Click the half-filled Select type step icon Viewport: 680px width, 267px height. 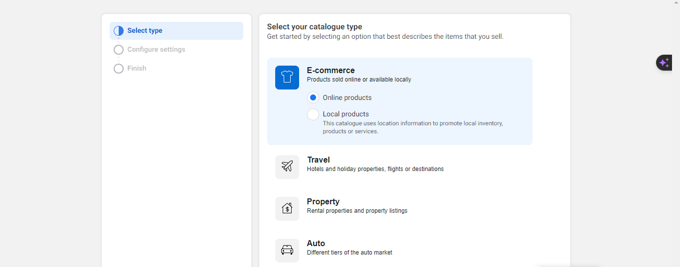tap(119, 31)
